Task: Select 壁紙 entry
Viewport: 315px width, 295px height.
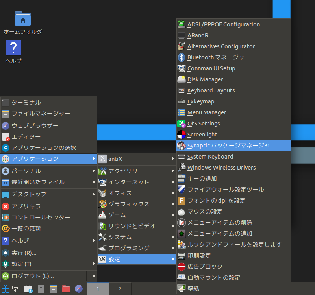Action: coord(233,289)
